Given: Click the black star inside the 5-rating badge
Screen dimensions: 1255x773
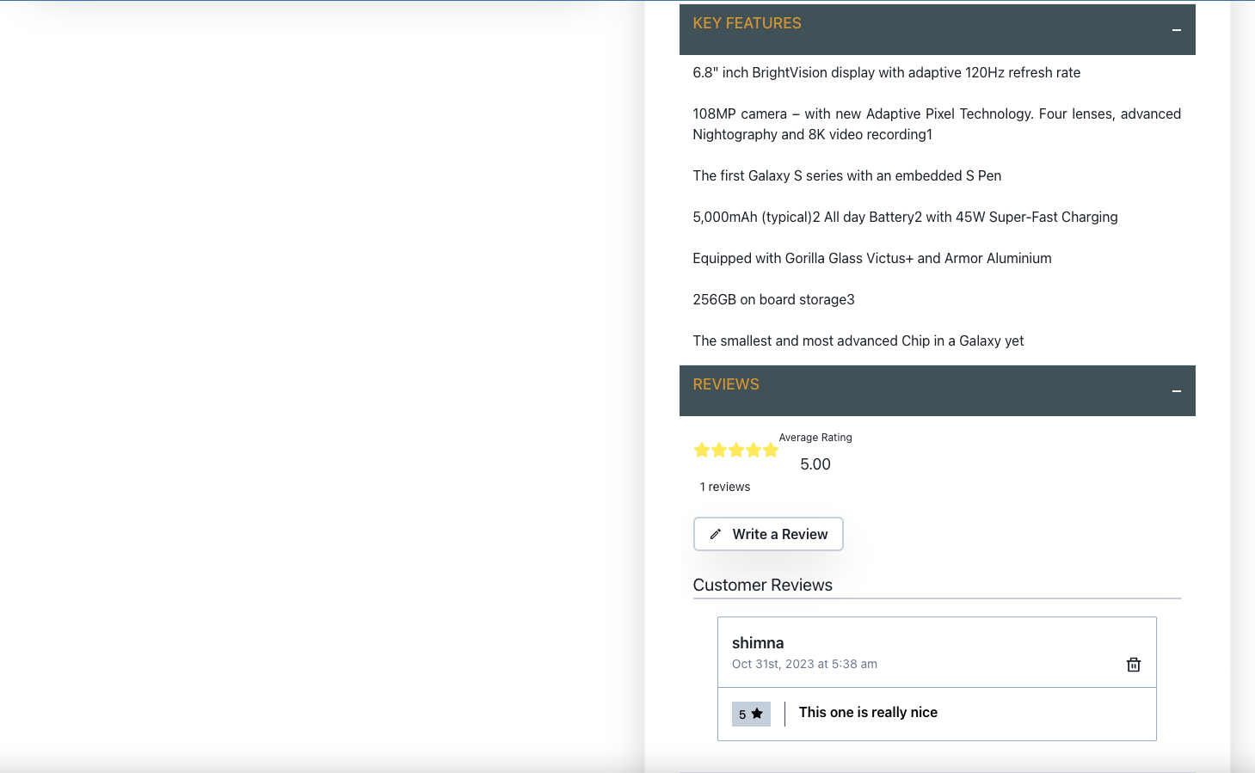Looking at the screenshot, I should click(x=757, y=713).
